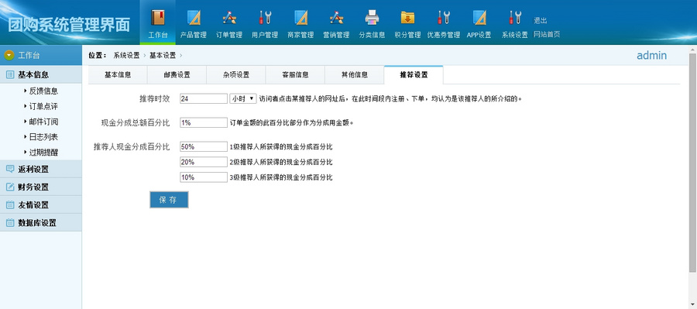This screenshot has width=697, height=309.
Task: Open 日志列表 in the sidebar
Action: click(43, 137)
